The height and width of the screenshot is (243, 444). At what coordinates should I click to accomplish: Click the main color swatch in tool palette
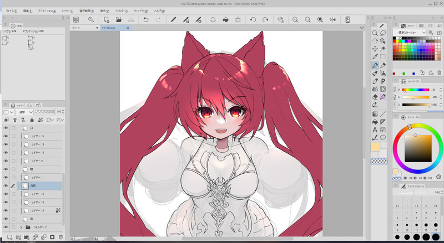point(375,147)
